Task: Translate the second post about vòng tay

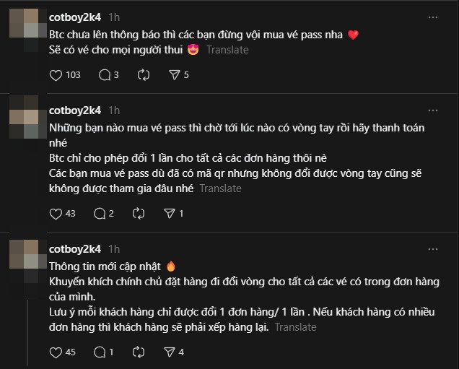Action: click(x=220, y=188)
